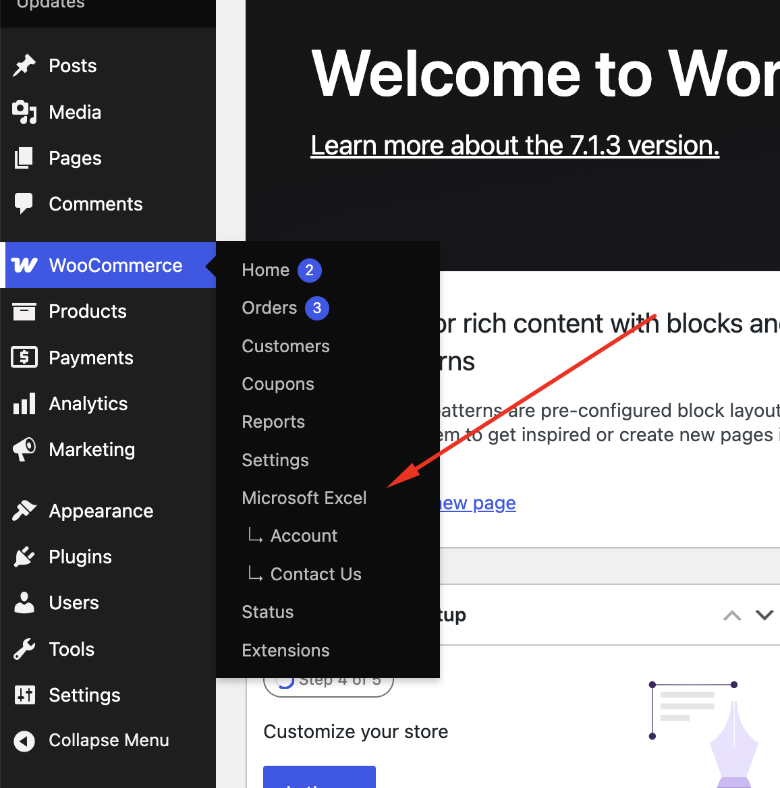Screen dimensions: 780x788
Task: Open WooCommerce Settings submenu item
Action: pos(275,460)
